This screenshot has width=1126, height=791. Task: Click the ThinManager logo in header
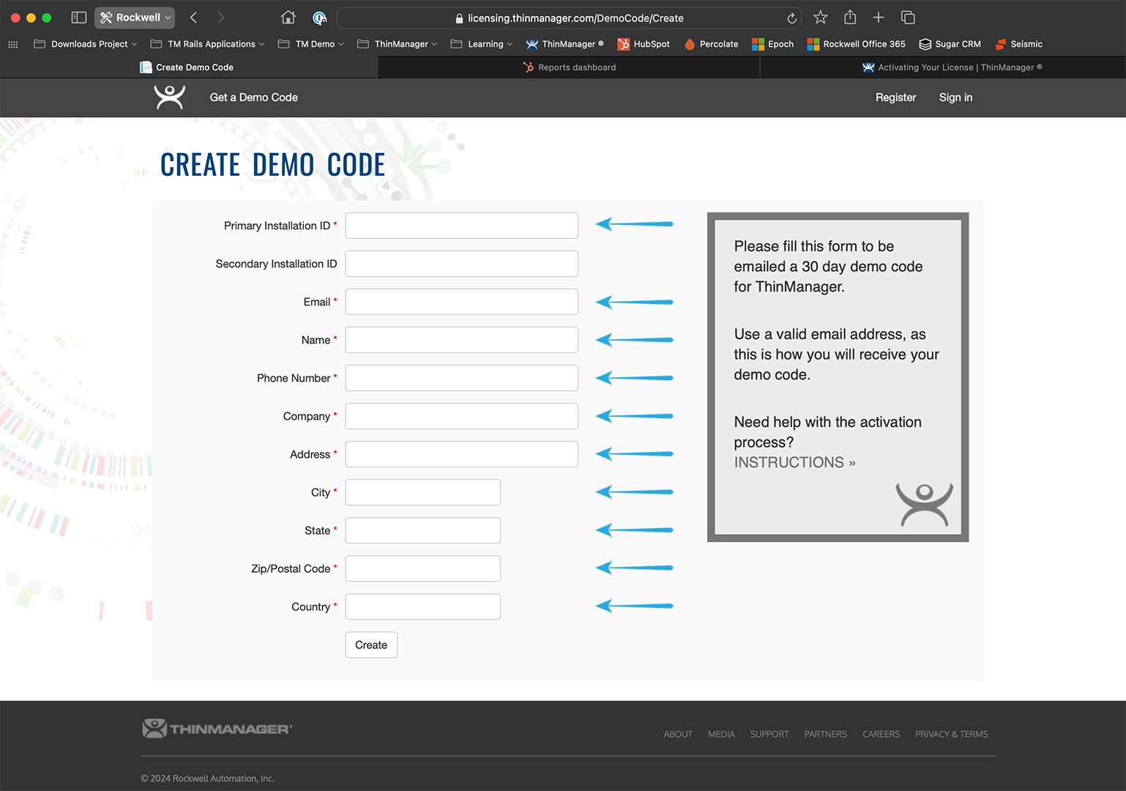click(x=169, y=97)
